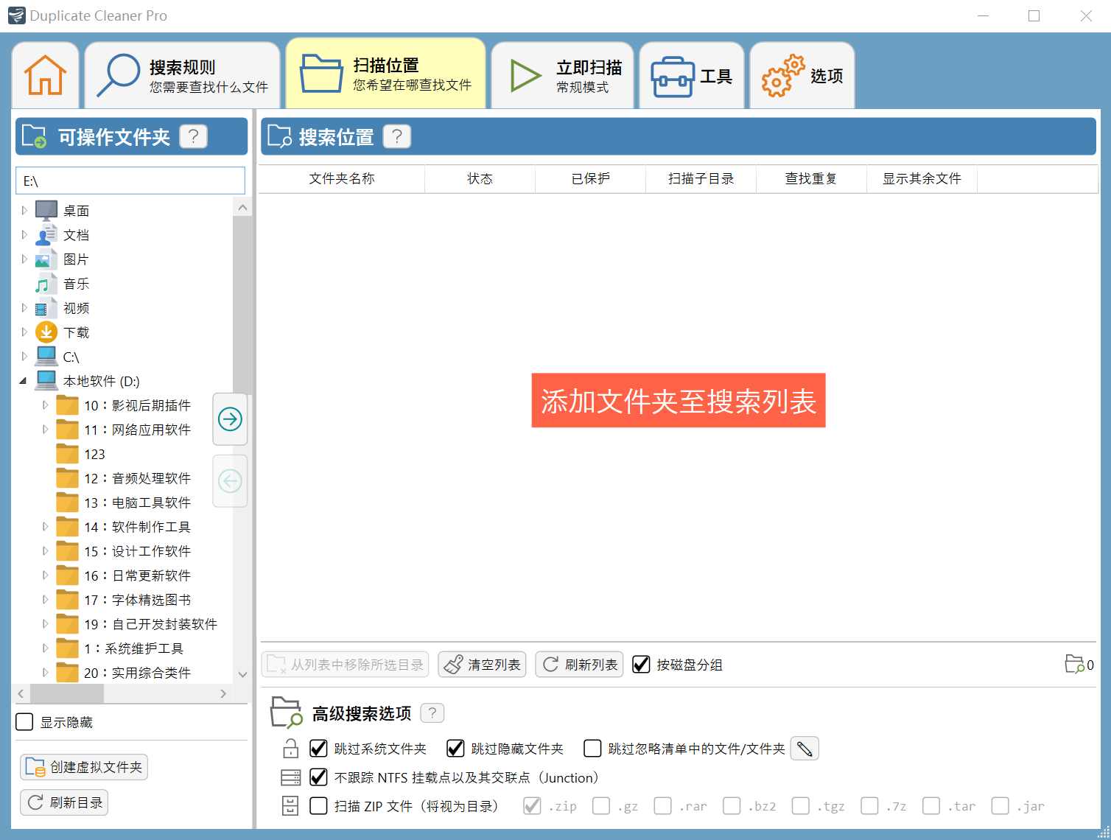
Task: Toggle the 显示隐藏 checkbox
Action: coord(24,722)
